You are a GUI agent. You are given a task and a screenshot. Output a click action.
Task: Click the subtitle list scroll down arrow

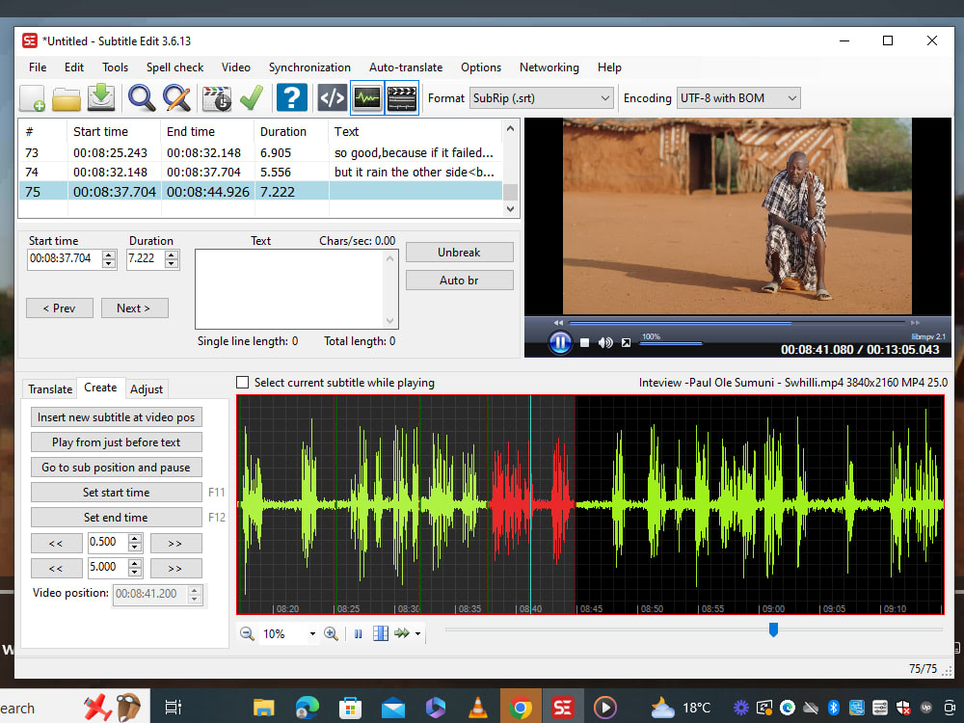(x=510, y=209)
